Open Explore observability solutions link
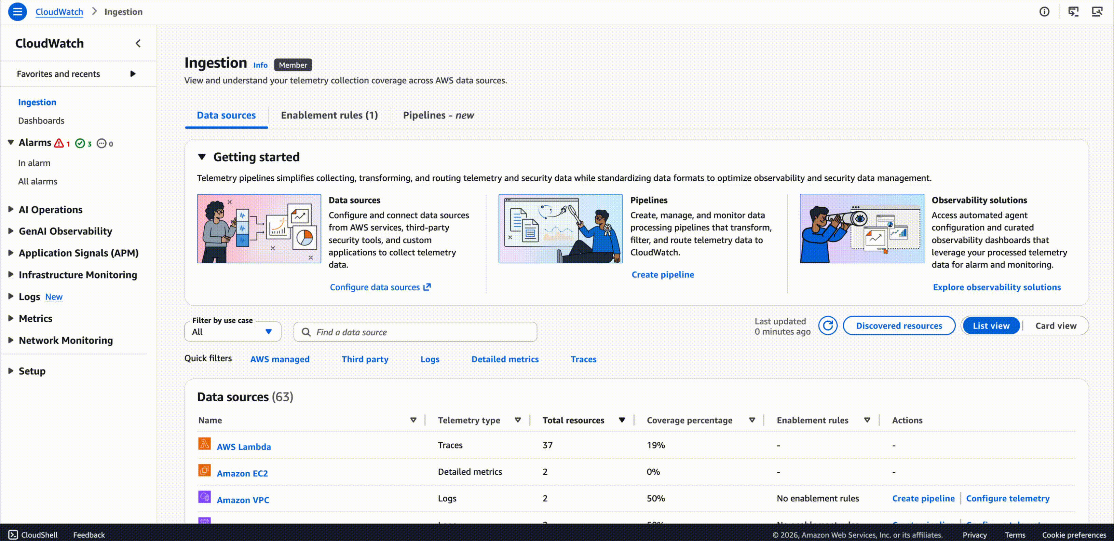This screenshot has height=541, width=1114. pyautogui.click(x=996, y=287)
